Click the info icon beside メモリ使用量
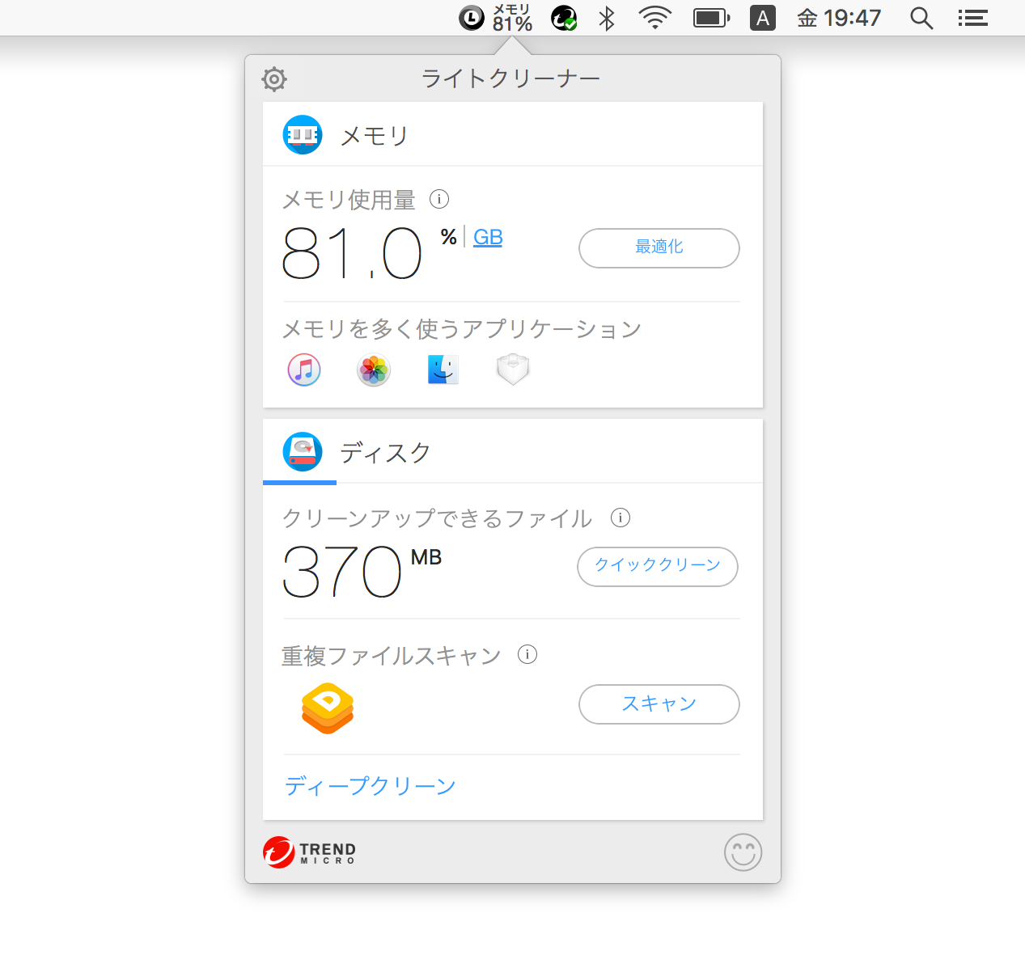The image size is (1025, 972). (439, 199)
